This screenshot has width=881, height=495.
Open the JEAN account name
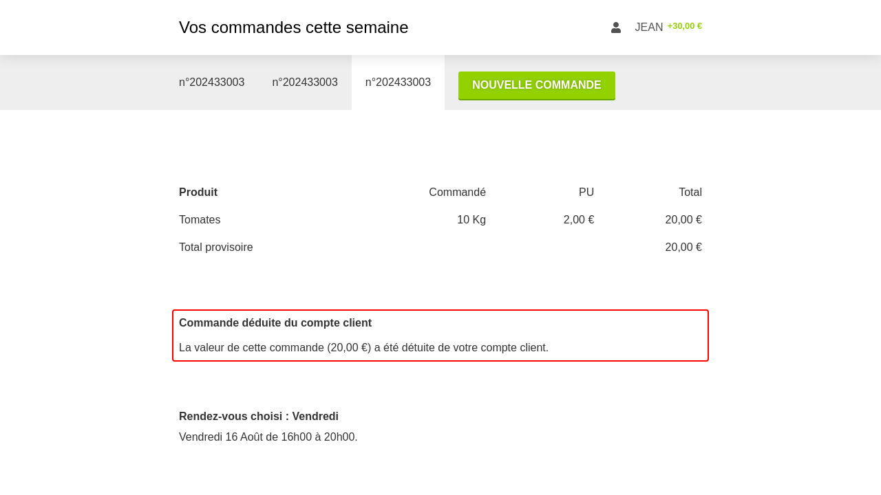click(x=648, y=27)
